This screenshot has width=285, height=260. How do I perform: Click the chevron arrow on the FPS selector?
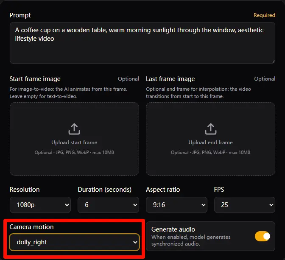pos(271,205)
